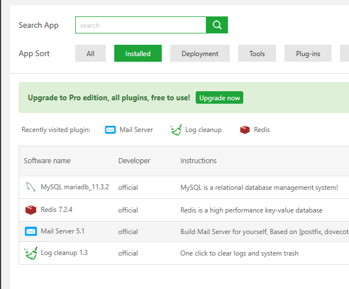Click the Mail Server 5.1 row icon
The width and height of the screenshot is (349, 289).
[31, 231]
